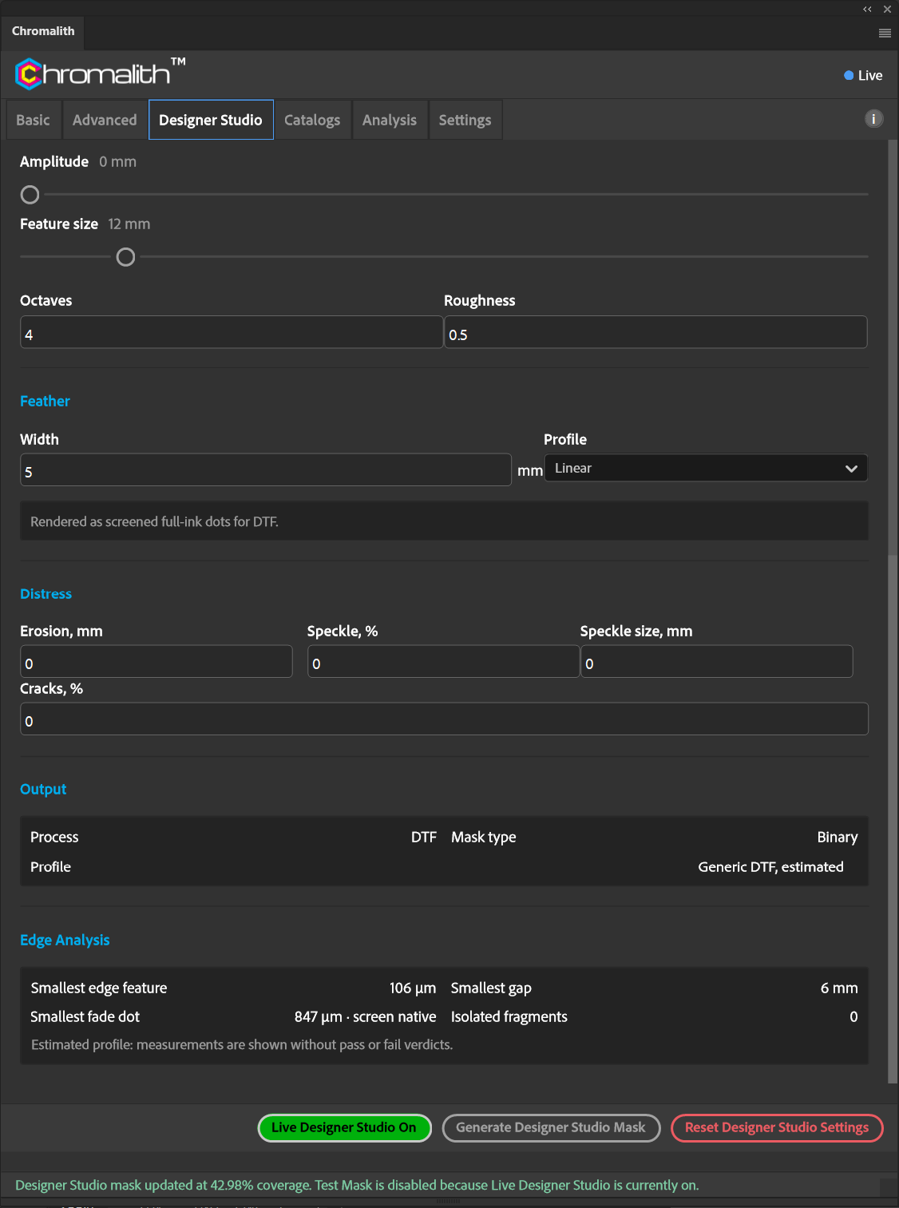Collapse panel with double-arrow icon

click(867, 10)
